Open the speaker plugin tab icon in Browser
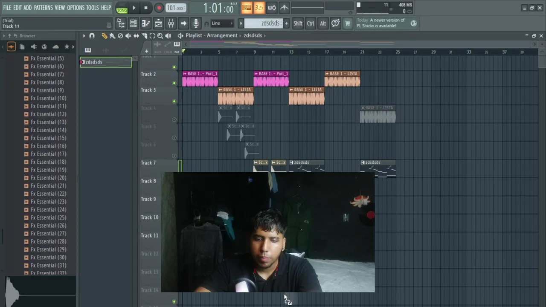 point(33,47)
